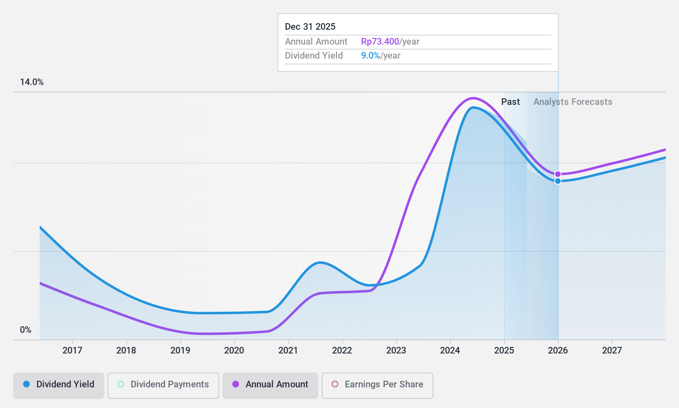Toggle the Dividend Yield series
Viewport: 679px width, 408px height.
(58, 386)
